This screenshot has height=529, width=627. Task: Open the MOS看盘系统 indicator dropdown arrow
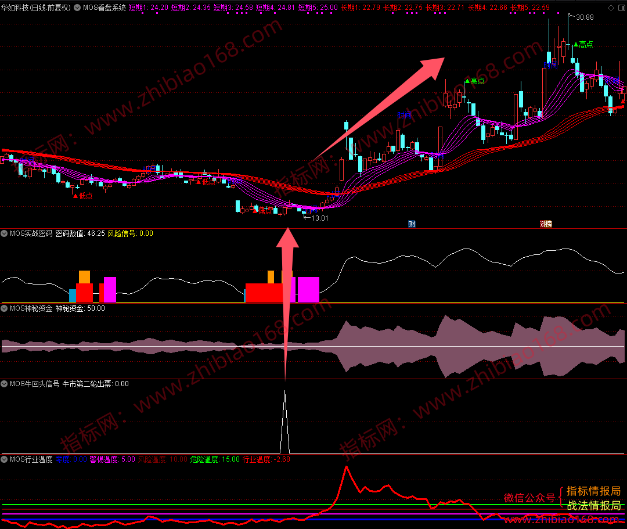77,8
